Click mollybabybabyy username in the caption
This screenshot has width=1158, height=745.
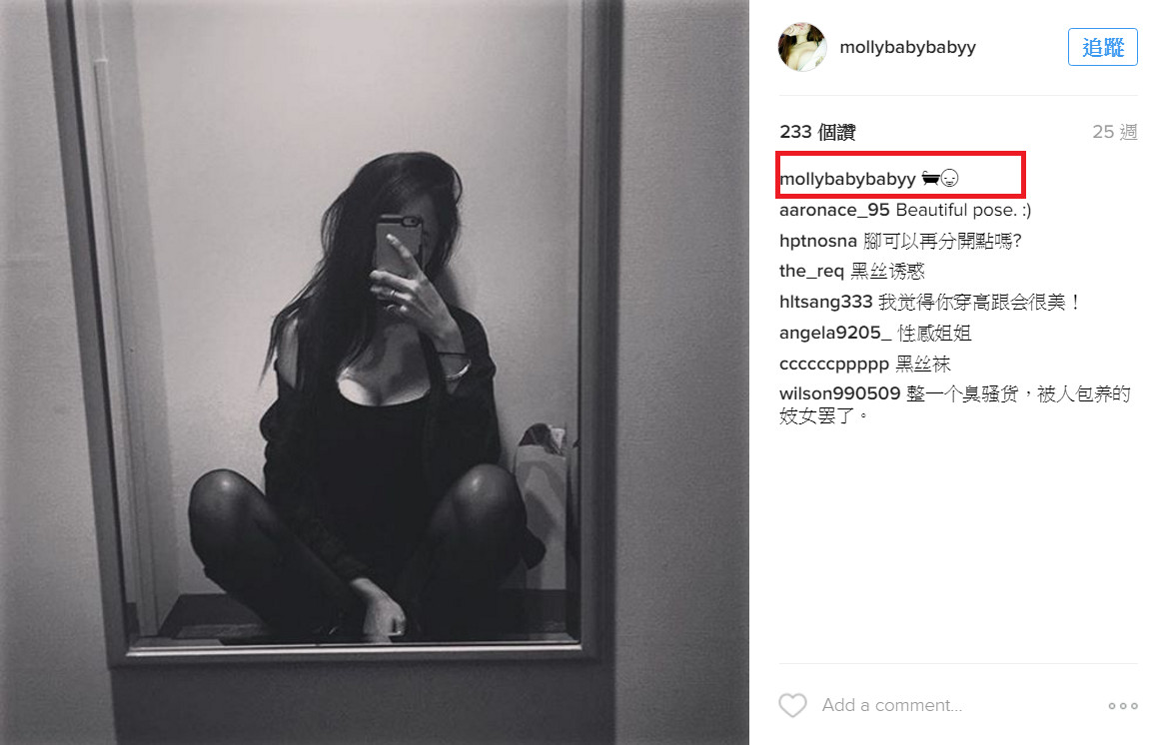(x=847, y=180)
